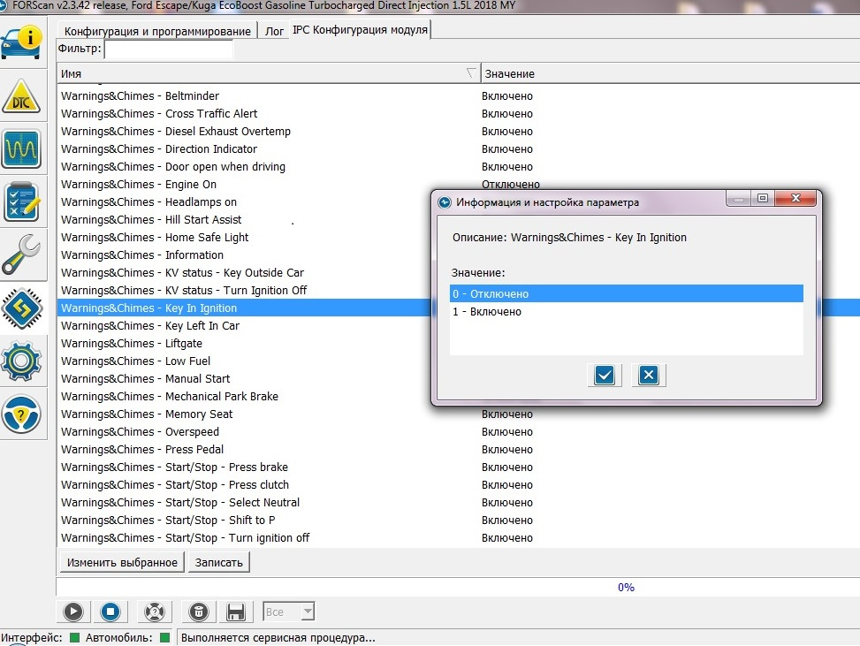Select 'Warnings&Chimes - Memory Seat' row
This screenshot has height=646, width=860.
point(459,414)
